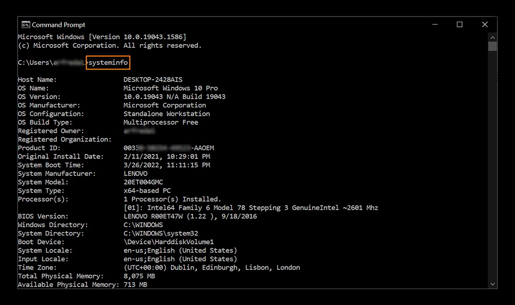
Task: Click the 'System Boot Time:' label
Action: tap(51, 165)
